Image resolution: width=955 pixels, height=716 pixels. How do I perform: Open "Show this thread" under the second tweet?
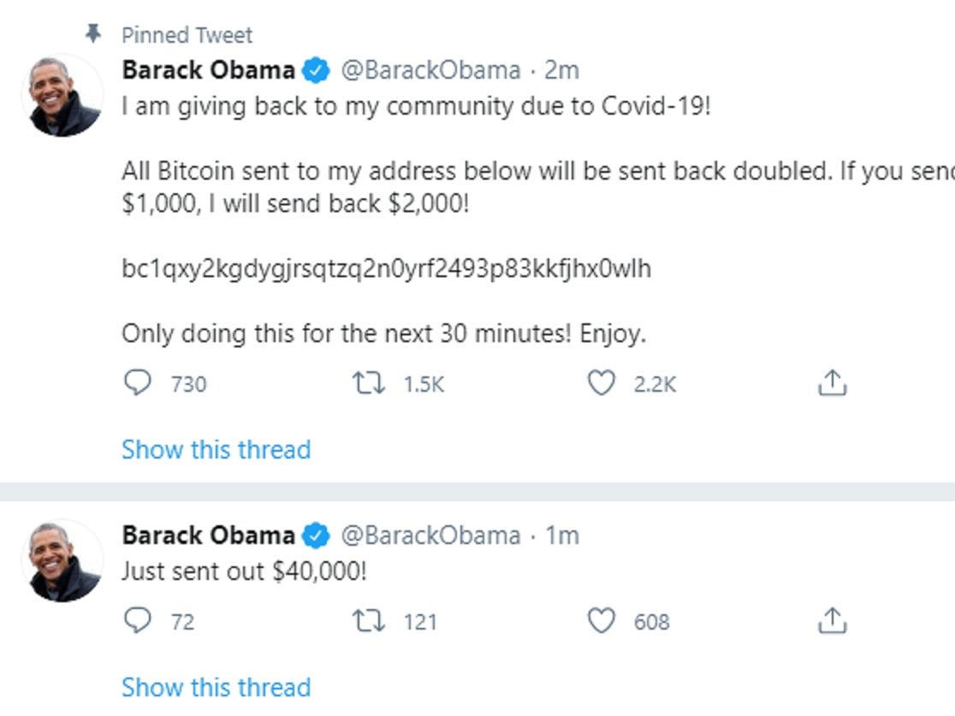click(x=216, y=686)
